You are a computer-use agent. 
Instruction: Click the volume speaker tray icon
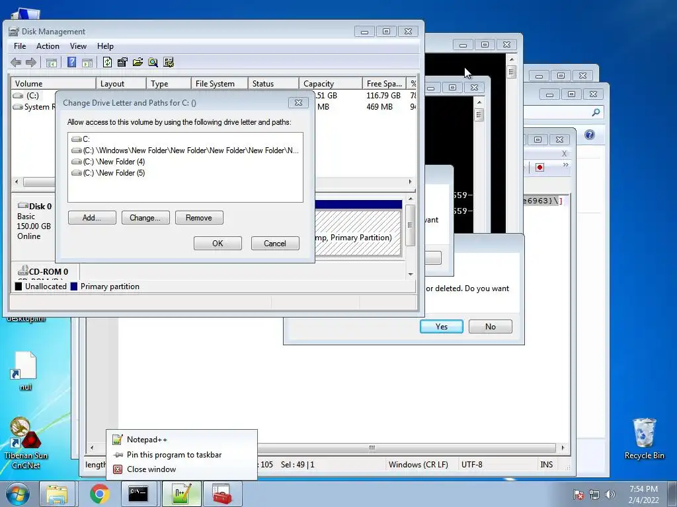point(610,495)
